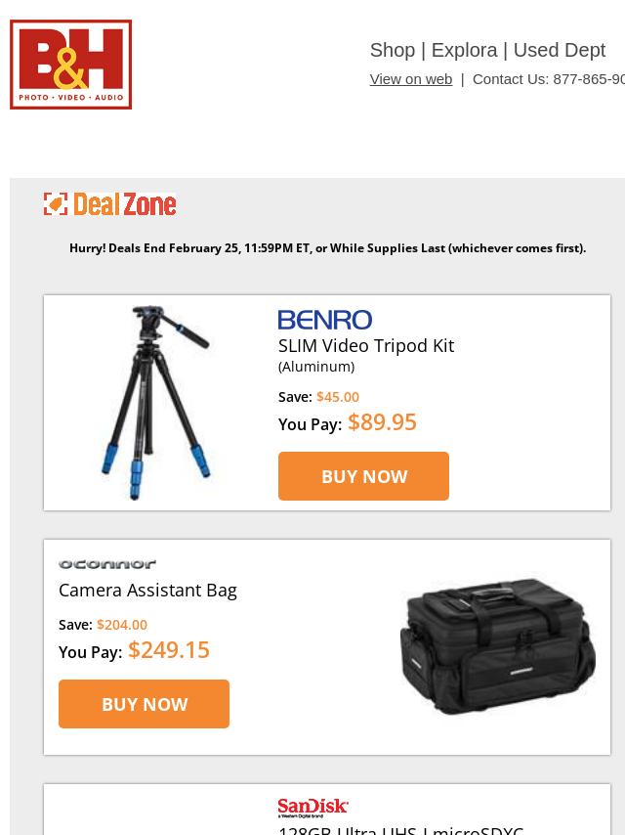Click the Benro brand logo
This screenshot has height=835, width=625.
click(x=325, y=320)
